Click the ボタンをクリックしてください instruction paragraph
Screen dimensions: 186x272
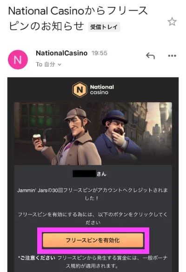pos(93,219)
